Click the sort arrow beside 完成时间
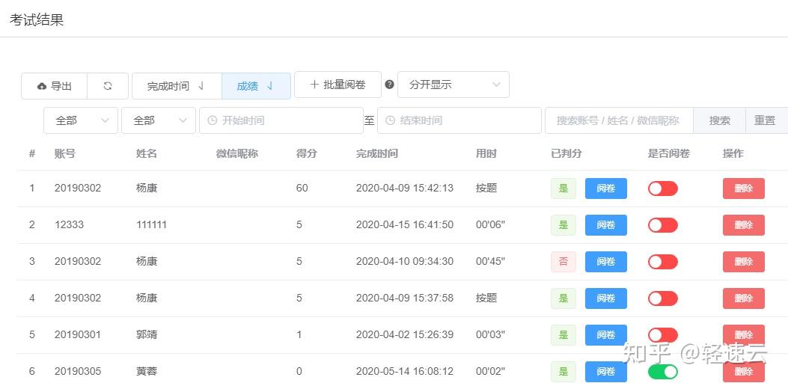The width and height of the screenshot is (788, 386). coord(201,86)
